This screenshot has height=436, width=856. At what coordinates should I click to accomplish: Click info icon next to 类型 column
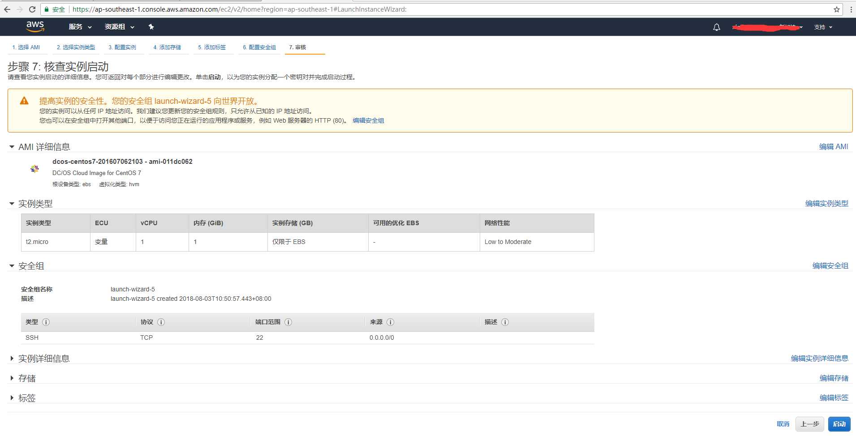(x=46, y=322)
